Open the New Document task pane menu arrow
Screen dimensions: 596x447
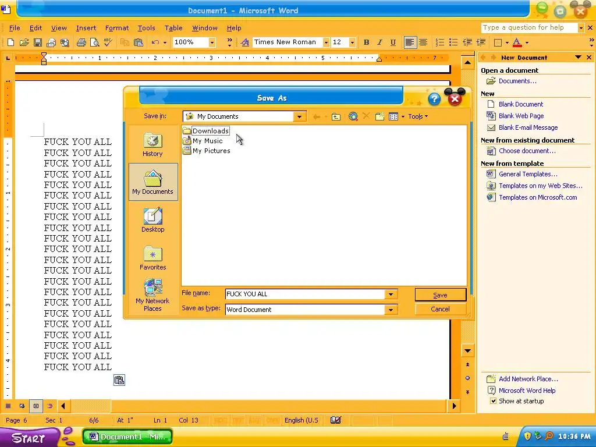coord(578,58)
